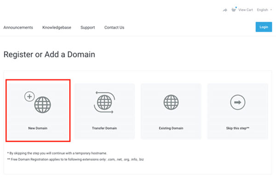Open the View Cart link
This screenshot has height=178, width=276.
(246, 10)
